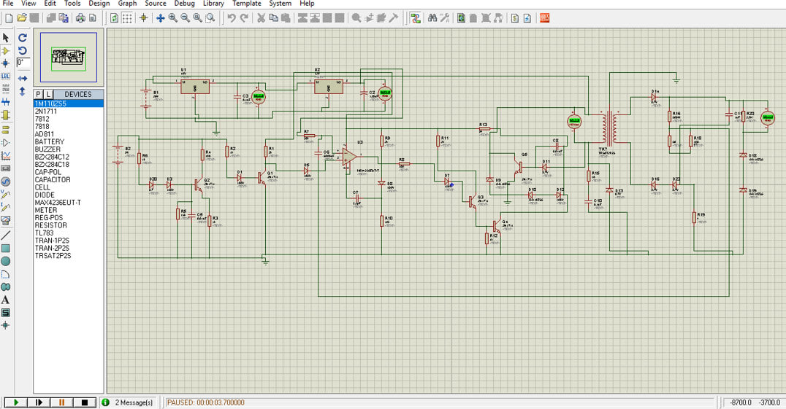Click the rotation angle input field
This screenshot has width=786, height=409.
pyautogui.click(x=23, y=63)
